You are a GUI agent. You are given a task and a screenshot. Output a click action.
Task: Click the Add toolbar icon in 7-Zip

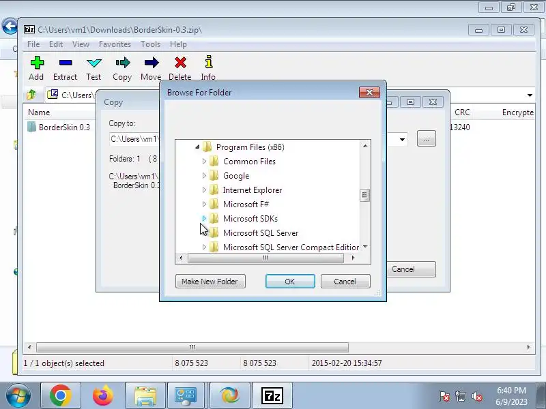(37, 63)
